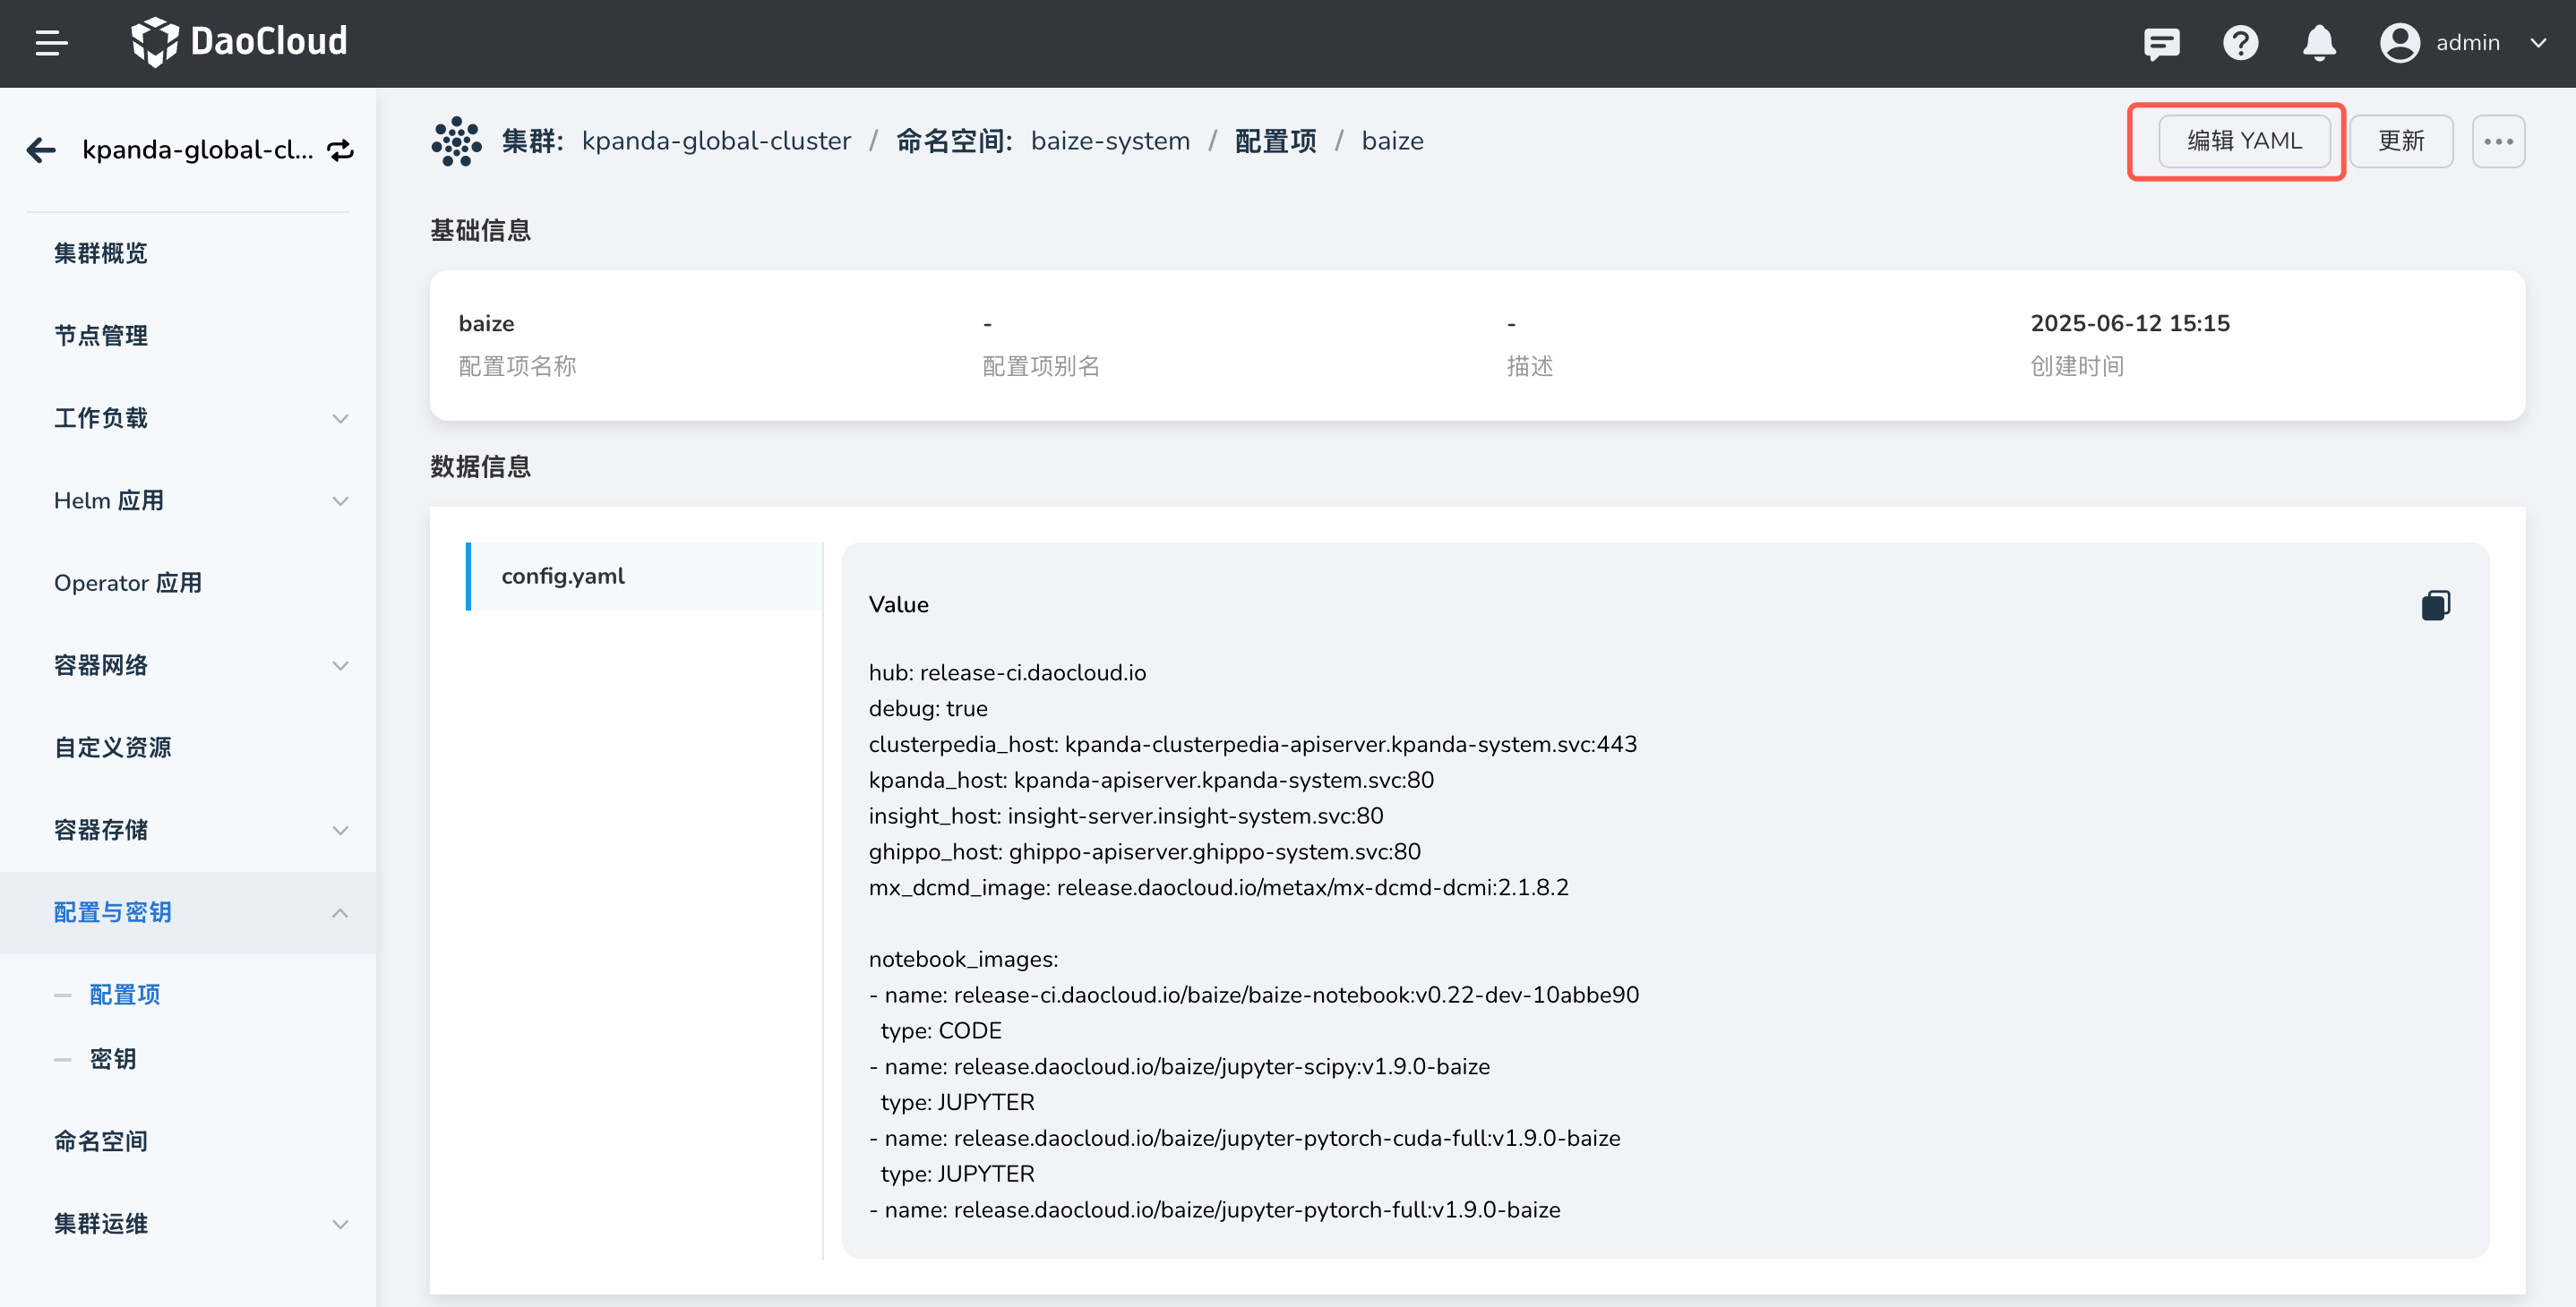
Task: Collapse the 配置与密钥 section
Action: click(x=340, y=912)
